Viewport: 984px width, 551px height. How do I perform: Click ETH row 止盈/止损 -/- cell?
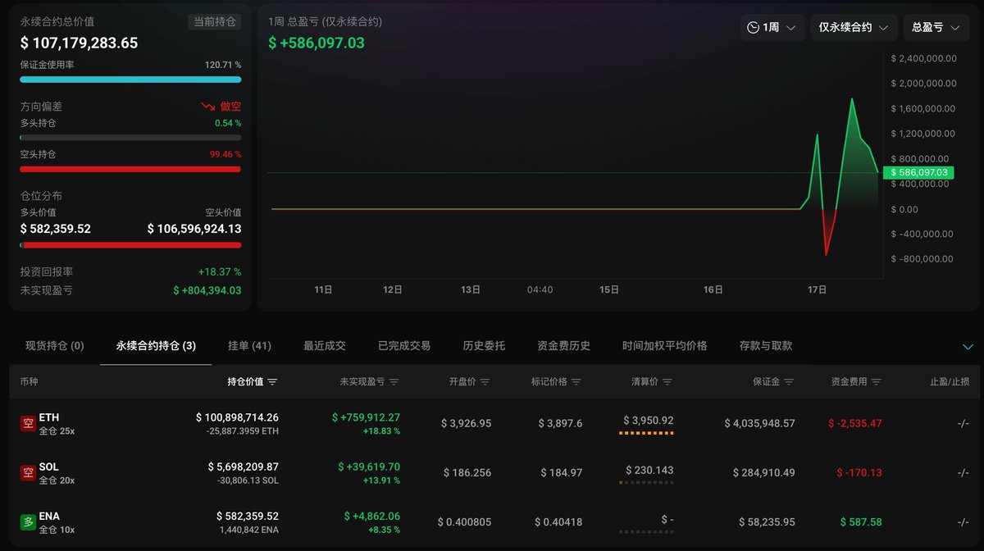coord(963,423)
